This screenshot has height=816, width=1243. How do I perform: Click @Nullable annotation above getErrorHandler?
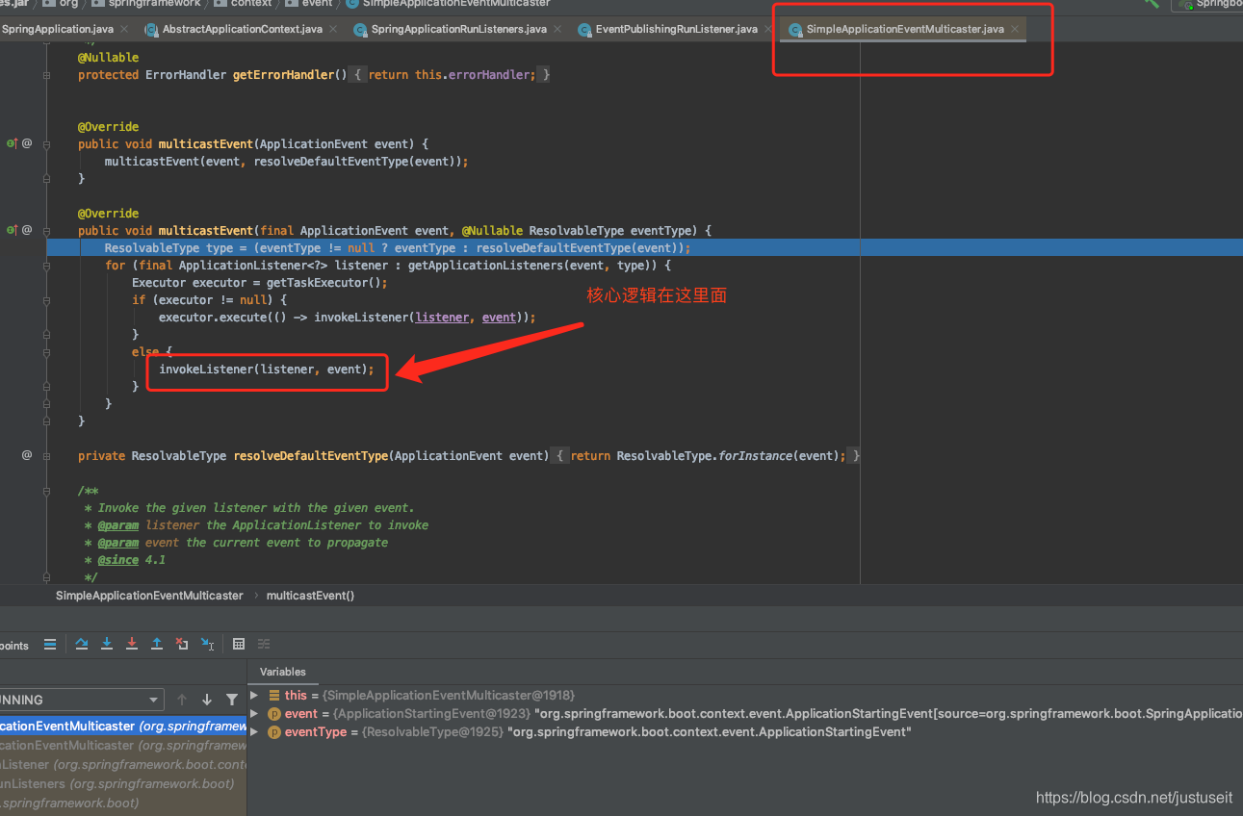[108, 57]
